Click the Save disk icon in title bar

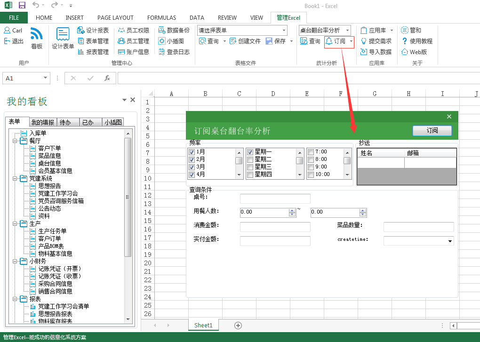pos(22,5)
